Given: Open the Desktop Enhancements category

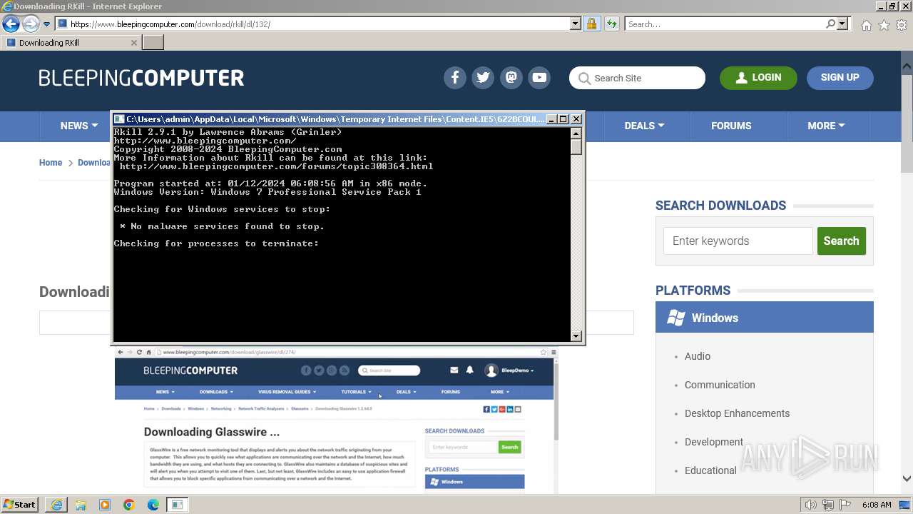Looking at the screenshot, I should 737,413.
